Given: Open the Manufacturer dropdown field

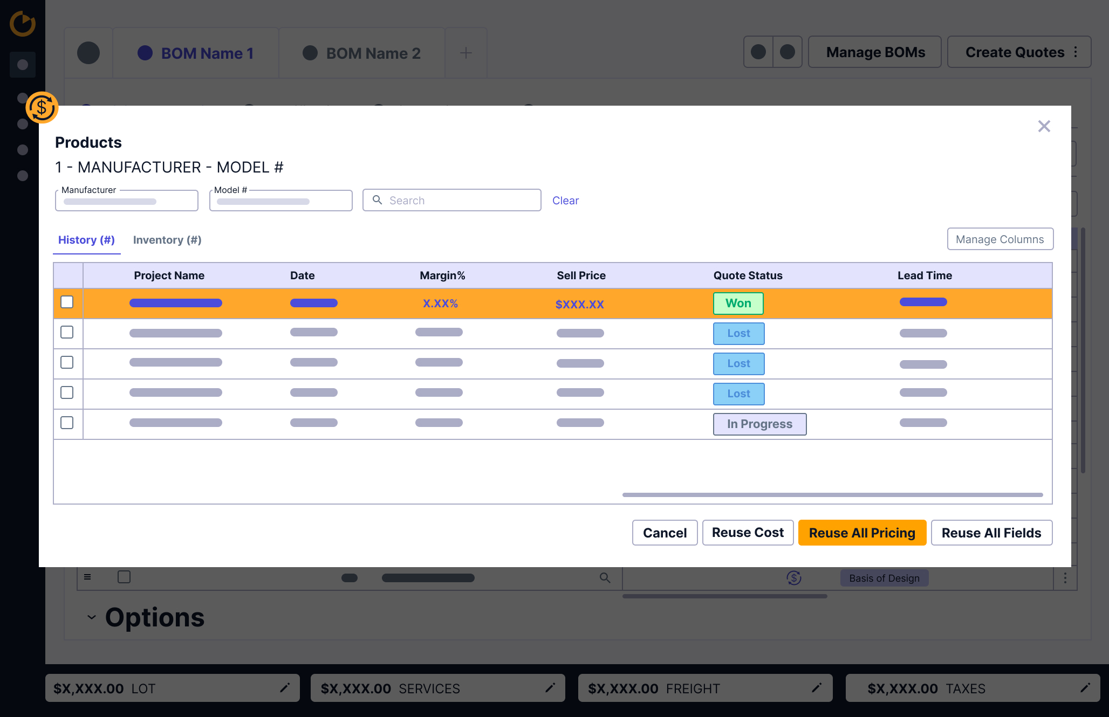Looking at the screenshot, I should pyautogui.click(x=127, y=201).
